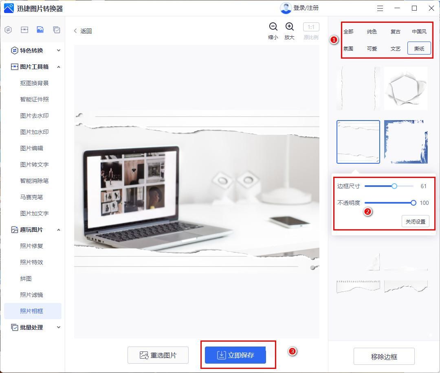Click the 放大 zoom in icon
This screenshot has width=440, height=373.
coord(289,26)
